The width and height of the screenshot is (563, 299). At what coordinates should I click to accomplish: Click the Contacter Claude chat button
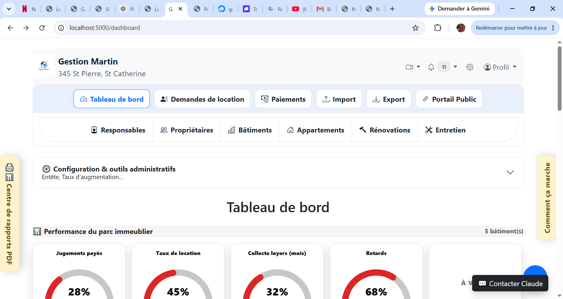coord(510,283)
